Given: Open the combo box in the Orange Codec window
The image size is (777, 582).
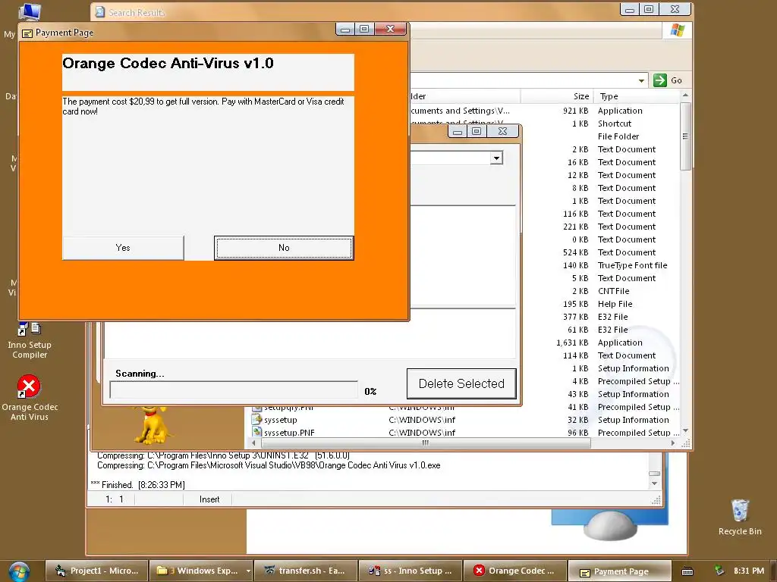Looking at the screenshot, I should point(496,158).
